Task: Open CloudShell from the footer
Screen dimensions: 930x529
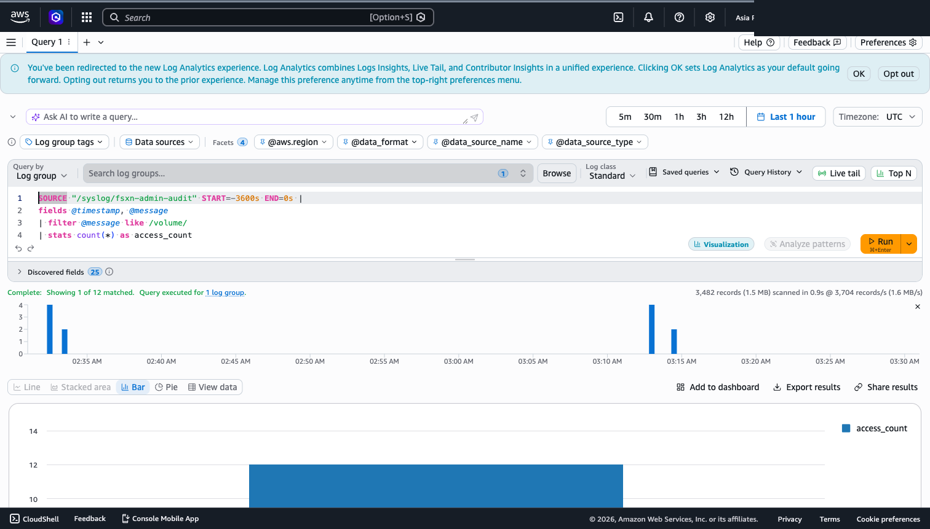Action: pos(34,519)
